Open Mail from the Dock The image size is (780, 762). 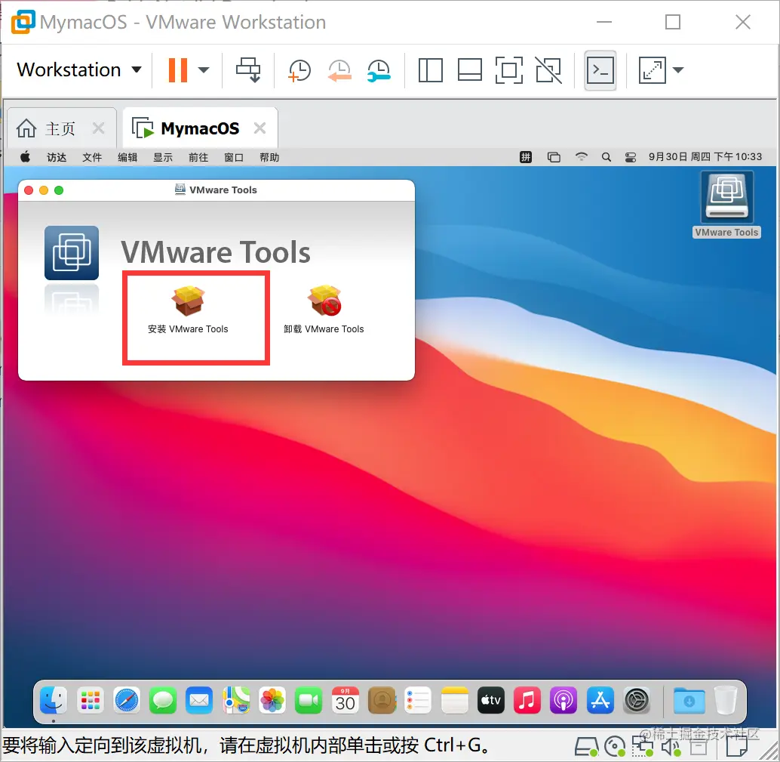199,701
